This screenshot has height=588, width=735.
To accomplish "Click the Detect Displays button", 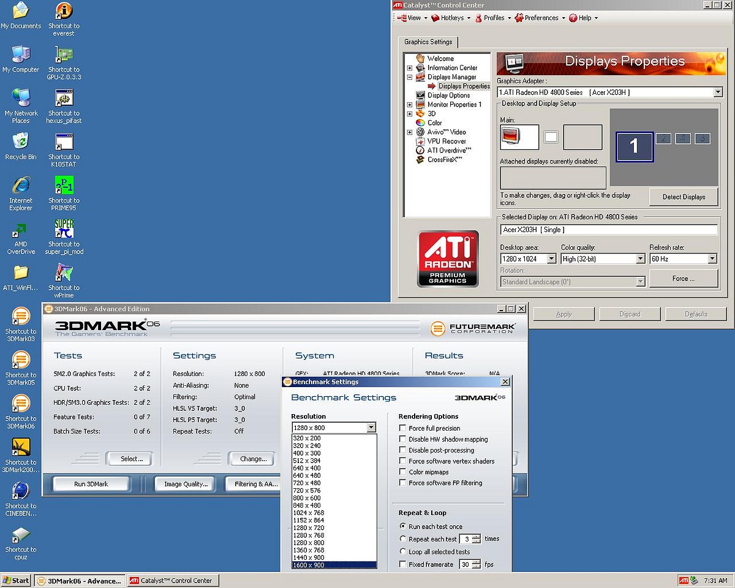I will pyautogui.click(x=684, y=197).
